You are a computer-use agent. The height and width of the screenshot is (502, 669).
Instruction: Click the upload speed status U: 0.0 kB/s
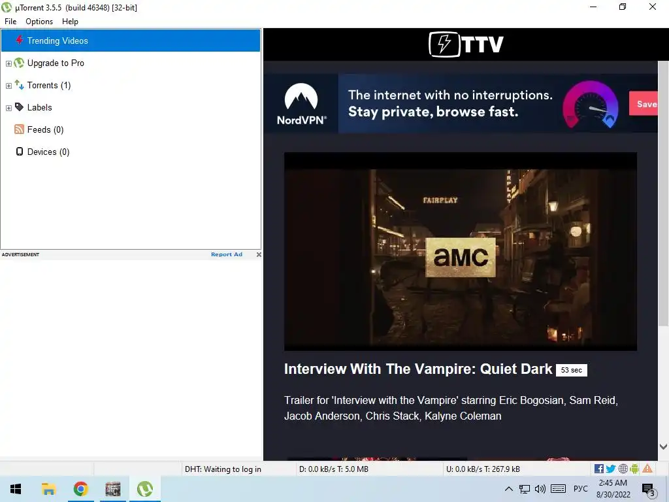483,469
